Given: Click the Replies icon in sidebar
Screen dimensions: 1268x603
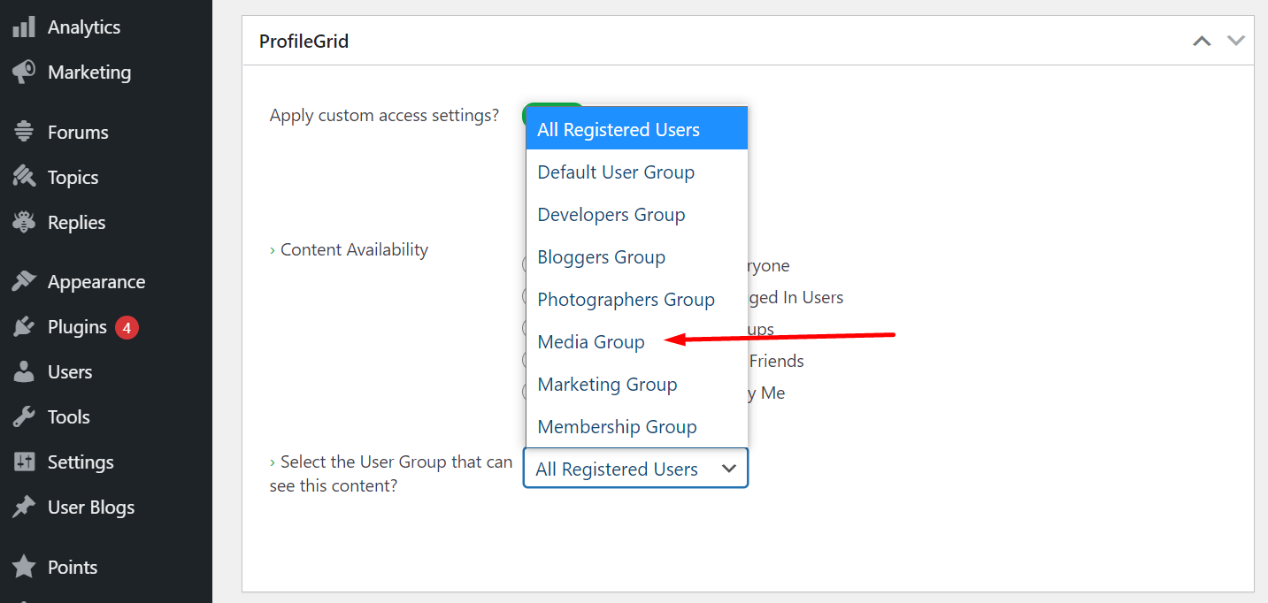Looking at the screenshot, I should click(24, 223).
